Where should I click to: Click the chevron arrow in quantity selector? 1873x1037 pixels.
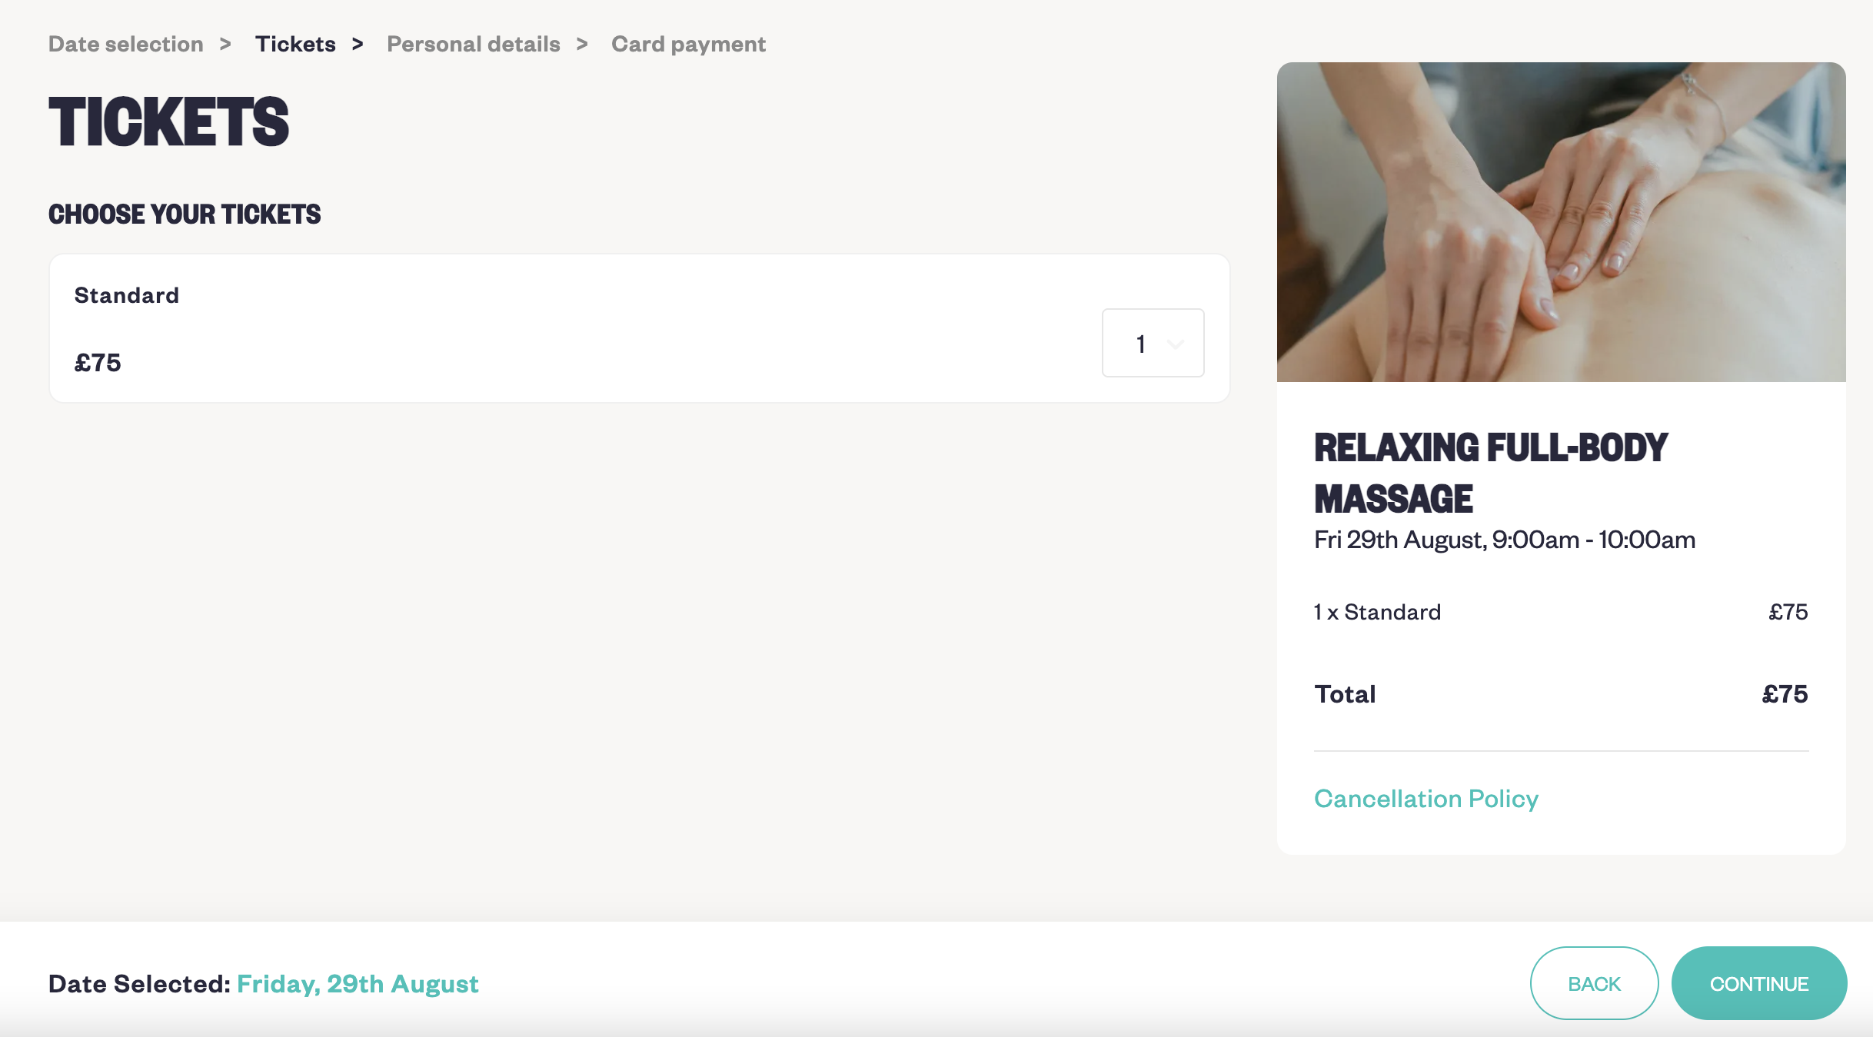click(1175, 344)
